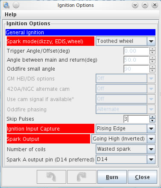Screen dimensions: 161x188
Task: Open the Help menu
Action: (x=11, y=15)
